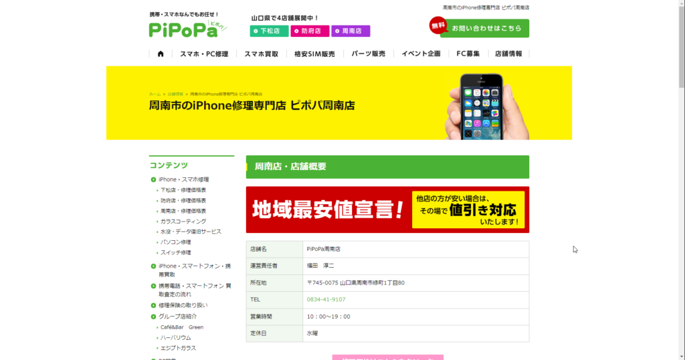The height and width of the screenshot is (360, 685).
Task: Click the green bullet beside 修理保険の取り扱い
Action: pyautogui.click(x=153, y=306)
